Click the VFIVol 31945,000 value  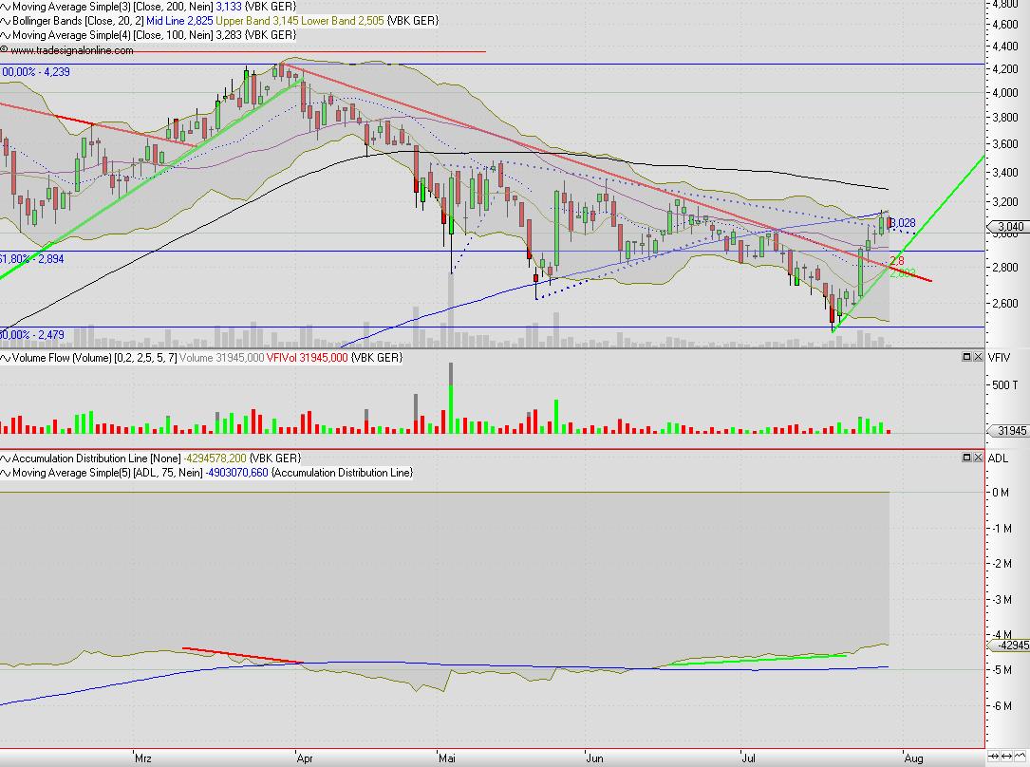coord(308,358)
